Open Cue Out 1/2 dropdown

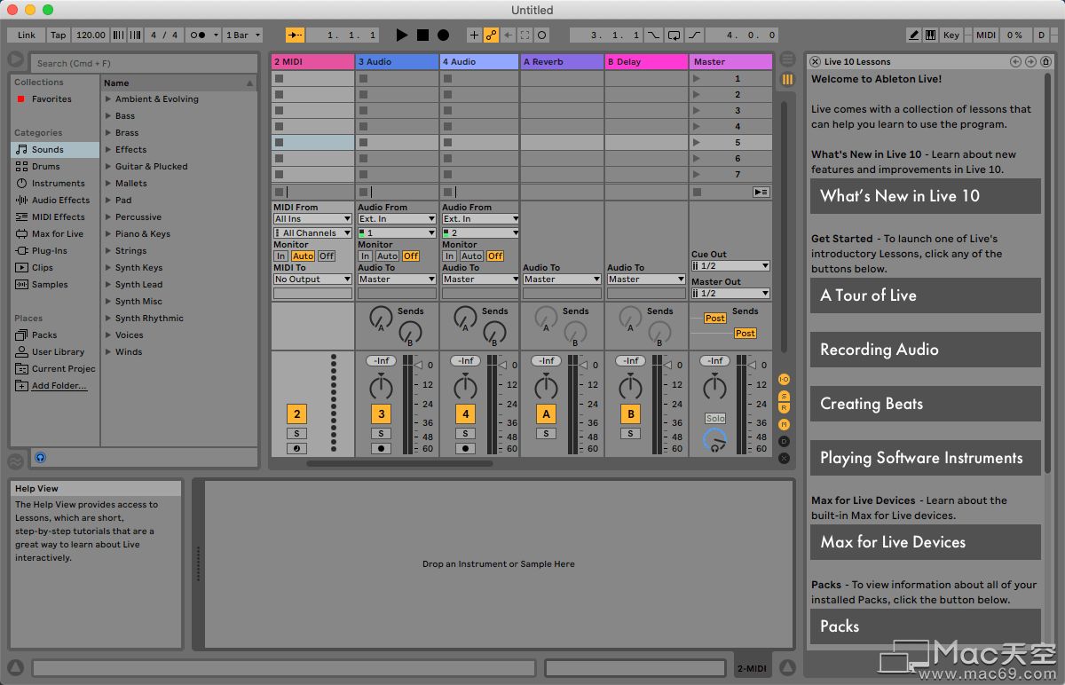(x=730, y=265)
